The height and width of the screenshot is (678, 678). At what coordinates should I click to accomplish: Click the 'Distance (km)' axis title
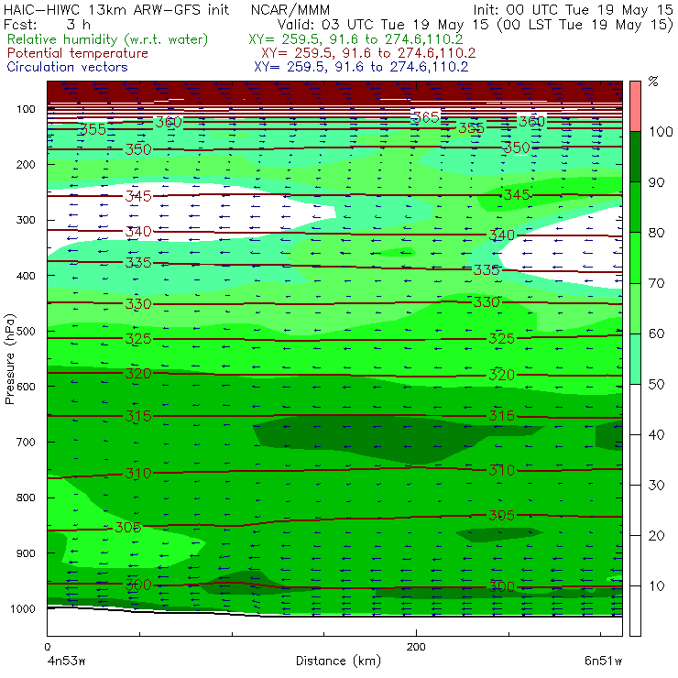point(338,662)
